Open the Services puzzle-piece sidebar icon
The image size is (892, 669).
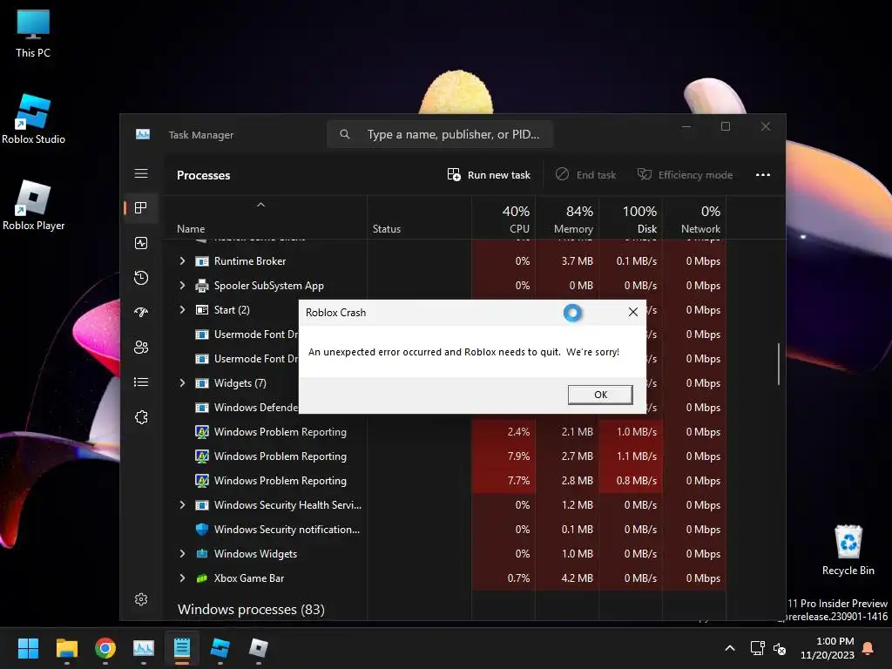click(x=141, y=417)
